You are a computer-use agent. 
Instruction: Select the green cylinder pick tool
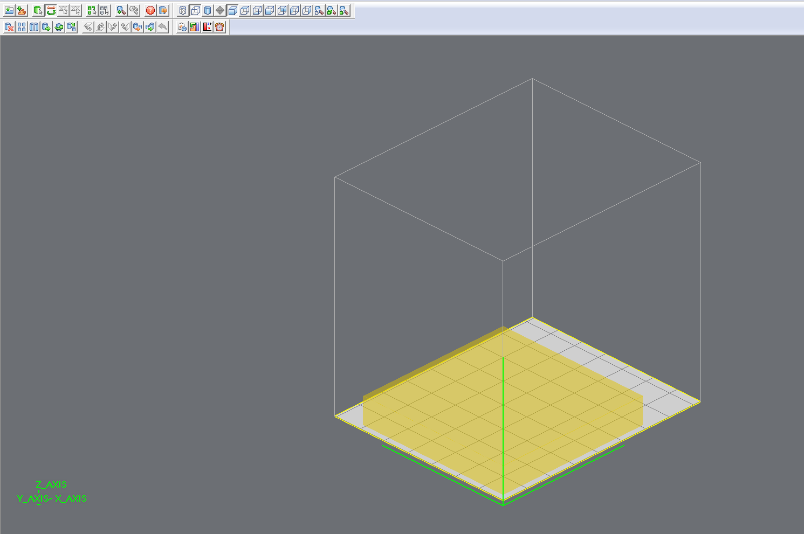37,10
